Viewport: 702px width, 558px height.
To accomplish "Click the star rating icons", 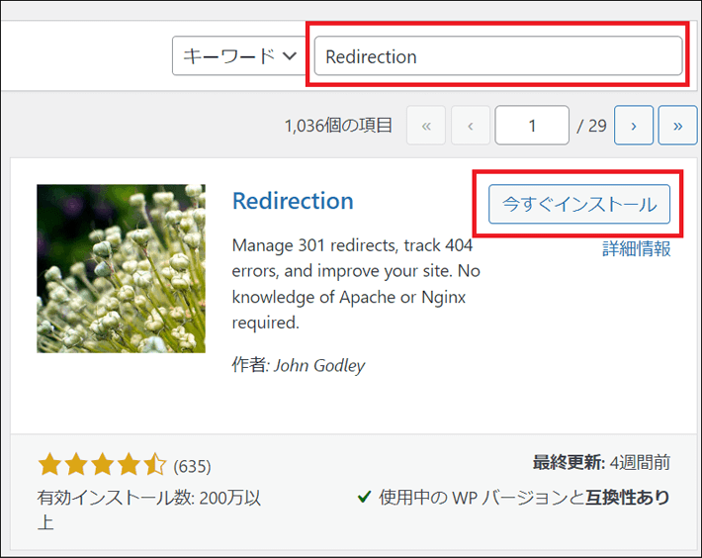I will pyautogui.click(x=102, y=464).
